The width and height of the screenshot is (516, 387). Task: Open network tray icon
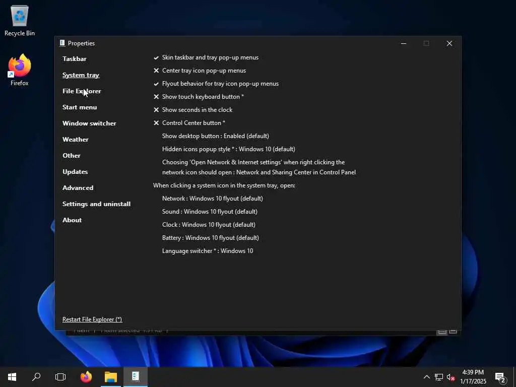point(439,377)
